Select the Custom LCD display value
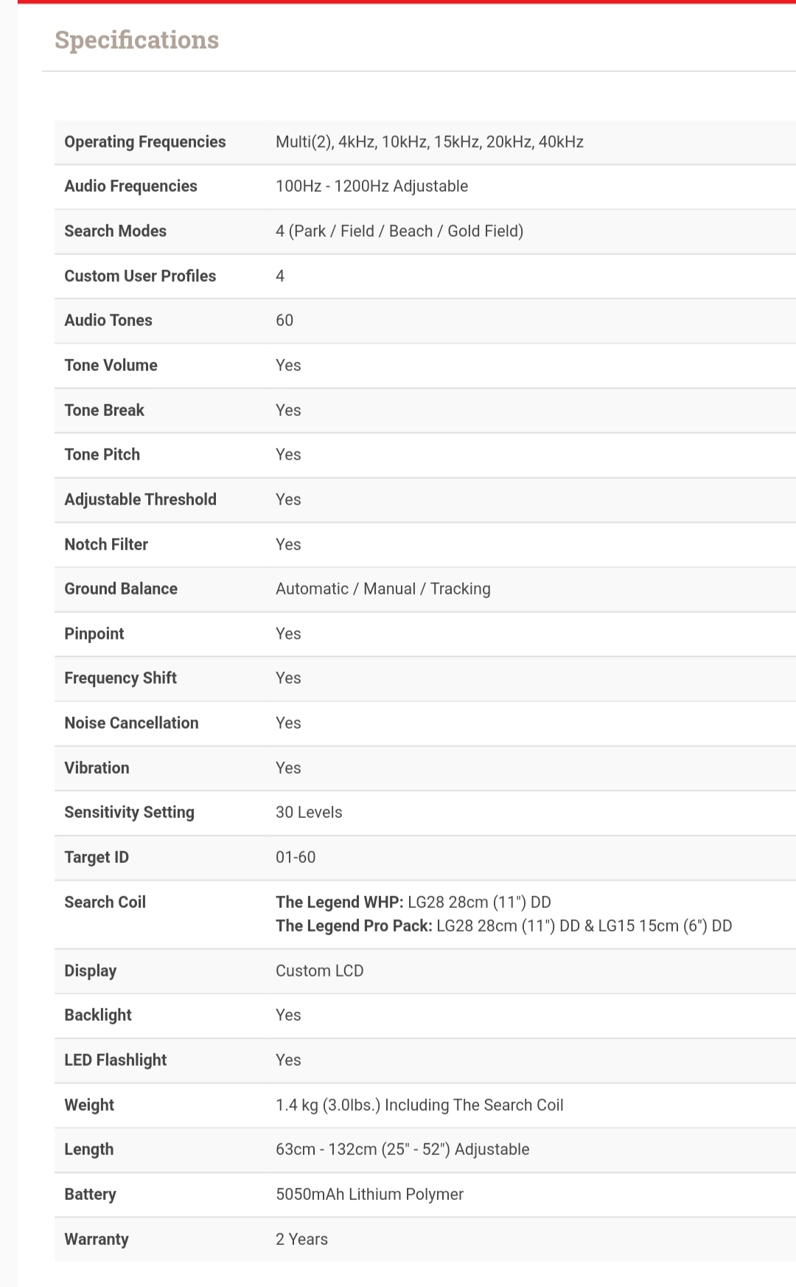The width and height of the screenshot is (796, 1287). (319, 971)
